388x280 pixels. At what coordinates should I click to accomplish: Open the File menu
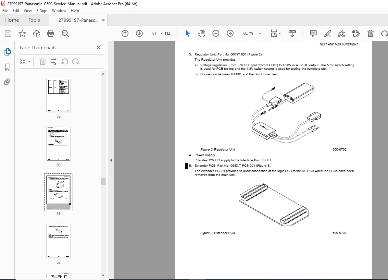5,11
